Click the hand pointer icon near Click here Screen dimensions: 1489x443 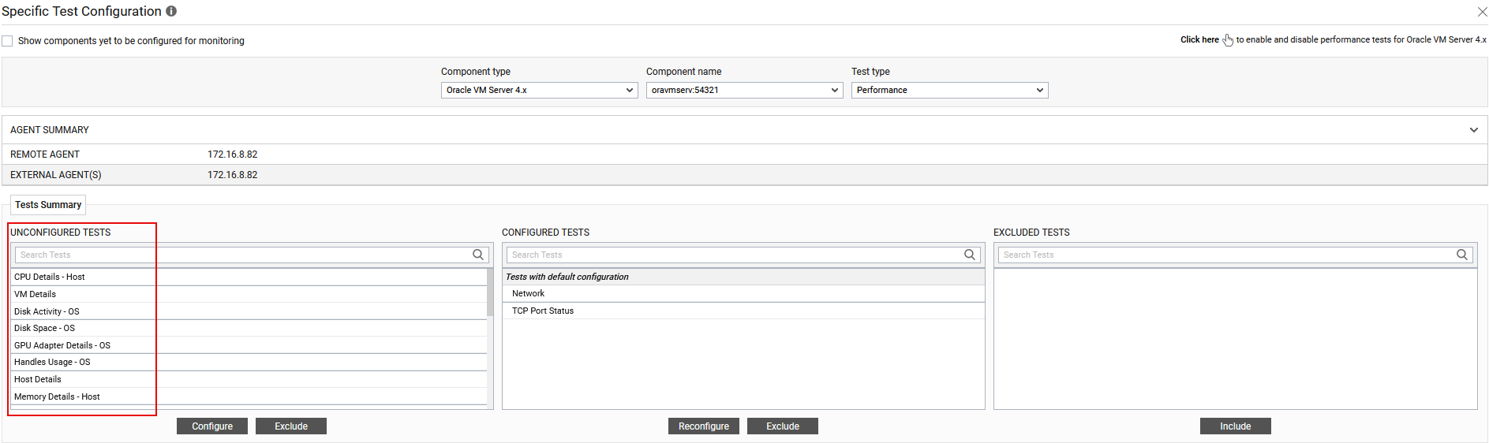point(1228,40)
